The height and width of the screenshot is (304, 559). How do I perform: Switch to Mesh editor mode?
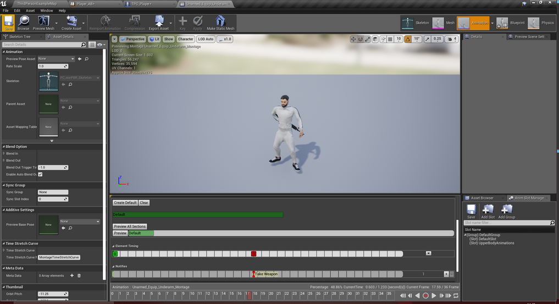444,23
